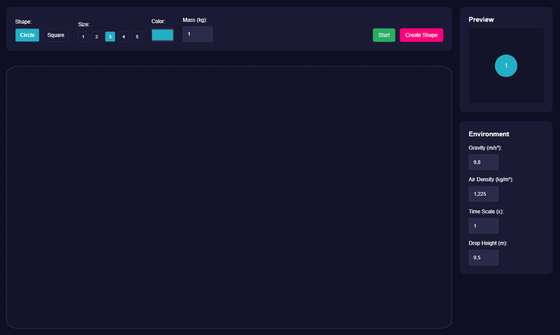
Task: Select the largest size, 5
Action: pos(137,37)
